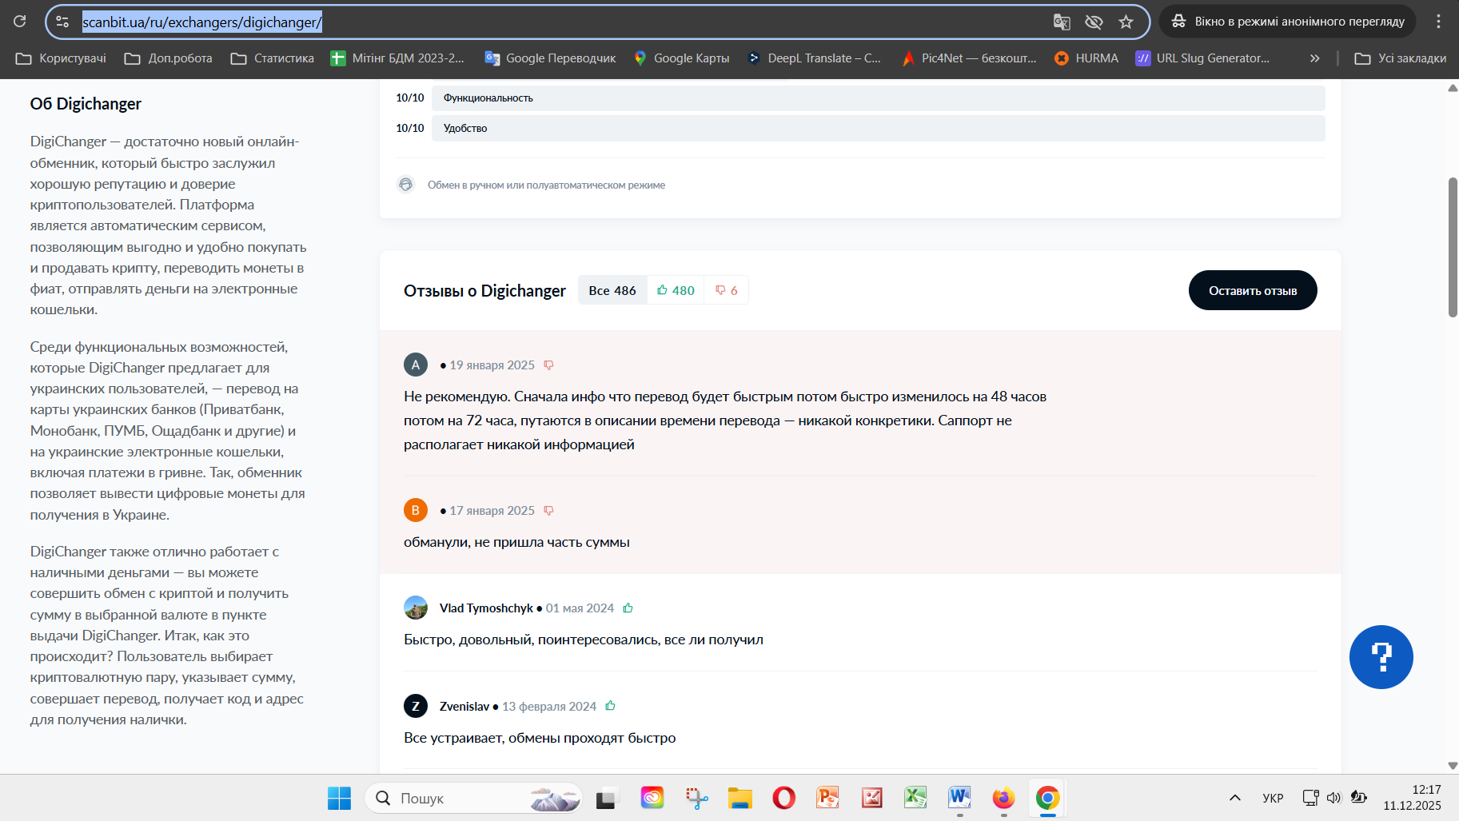This screenshot has height=821, width=1459.
Task: Click the Функциональность rating bar
Action: click(878, 98)
